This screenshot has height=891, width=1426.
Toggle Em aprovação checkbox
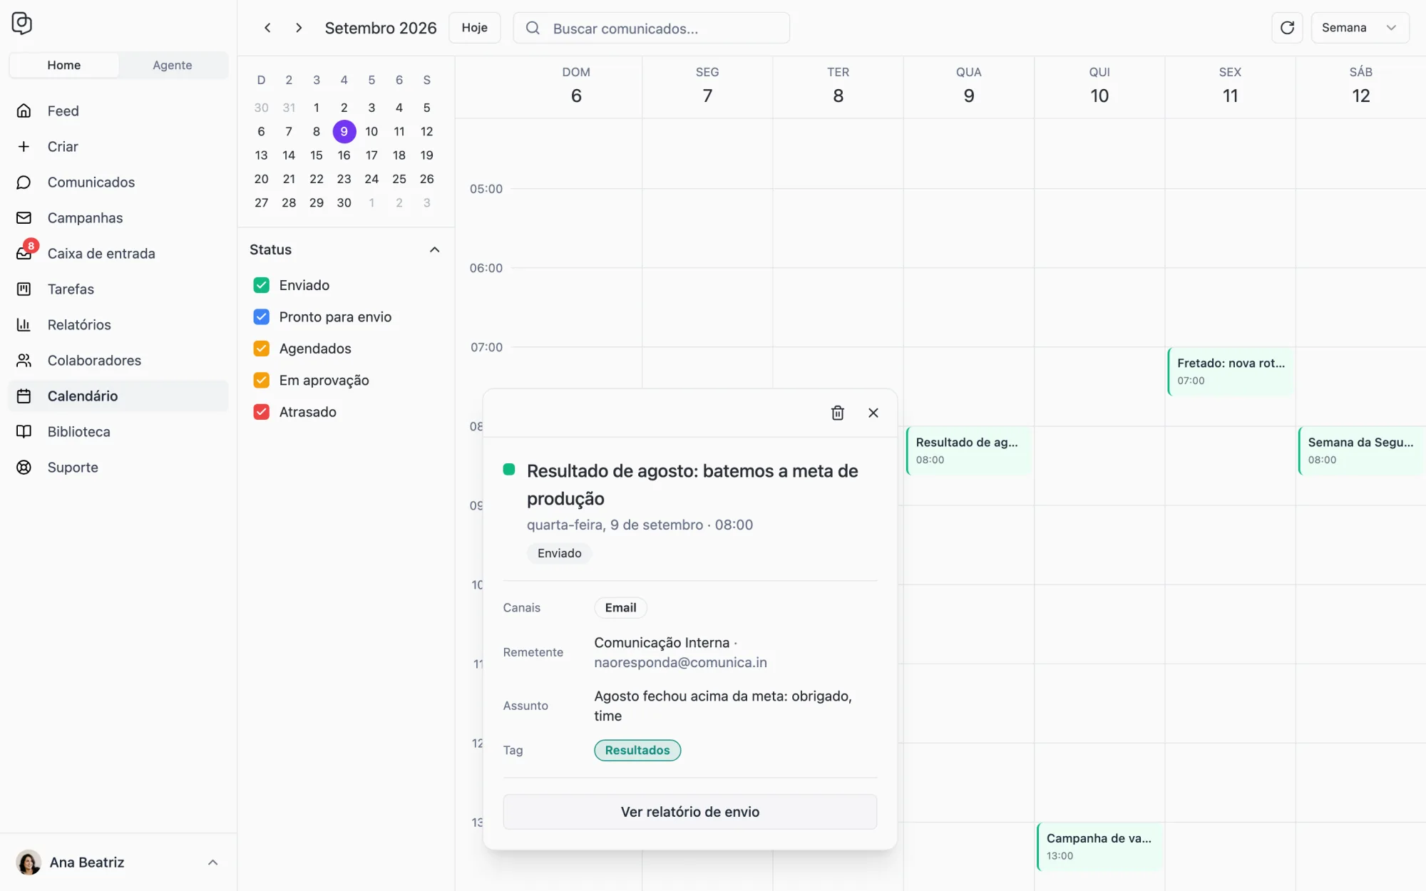click(x=262, y=381)
